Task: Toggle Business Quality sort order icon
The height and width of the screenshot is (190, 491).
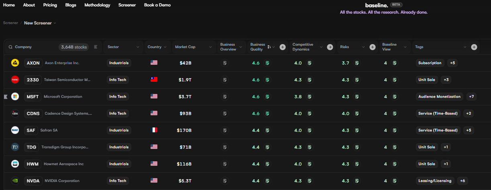Action: point(269,47)
